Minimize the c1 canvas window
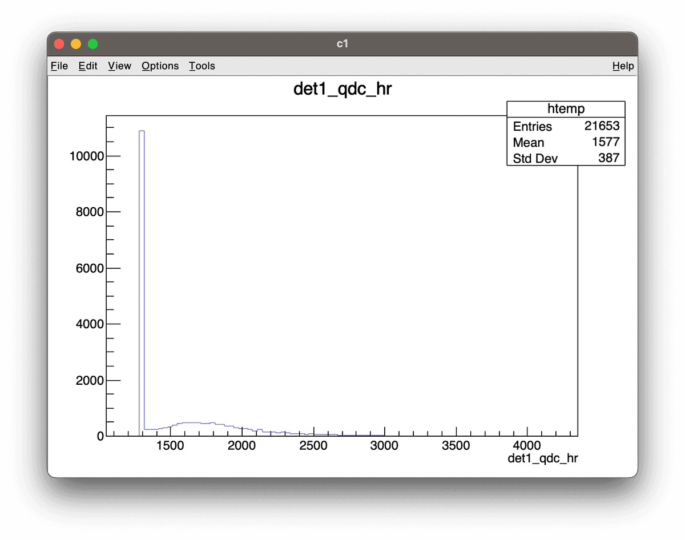 [x=76, y=44]
